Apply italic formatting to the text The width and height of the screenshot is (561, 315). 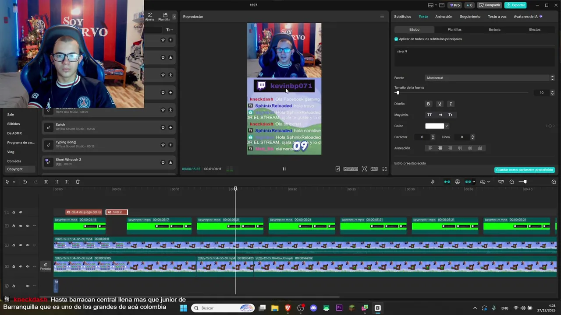click(x=451, y=104)
